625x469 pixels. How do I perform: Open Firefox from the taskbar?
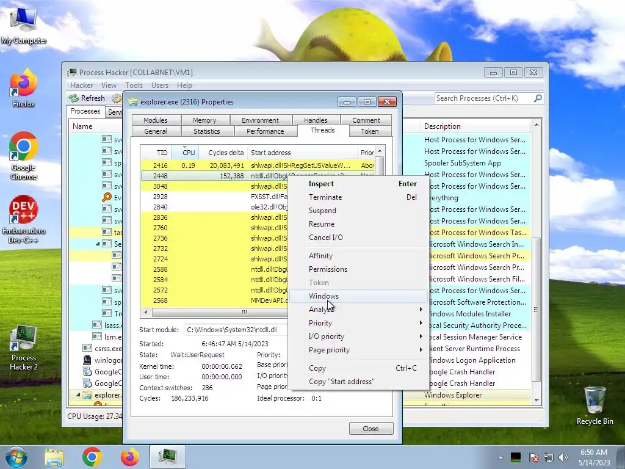(x=130, y=457)
